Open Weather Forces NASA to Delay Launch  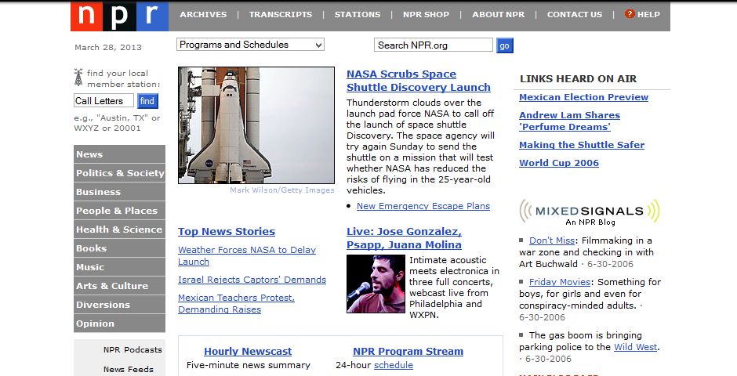pos(247,256)
